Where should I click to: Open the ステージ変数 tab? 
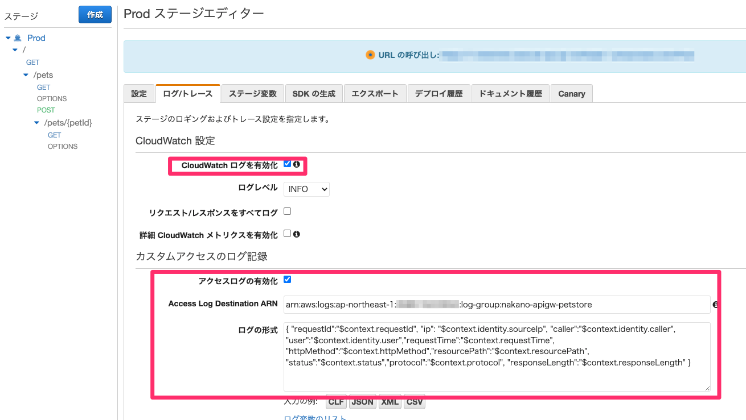[x=253, y=94]
